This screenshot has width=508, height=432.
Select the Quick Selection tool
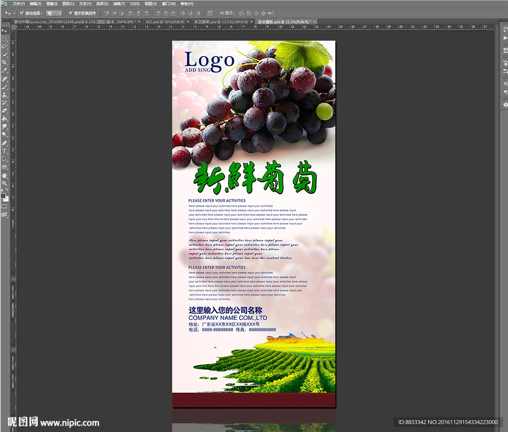4,55
